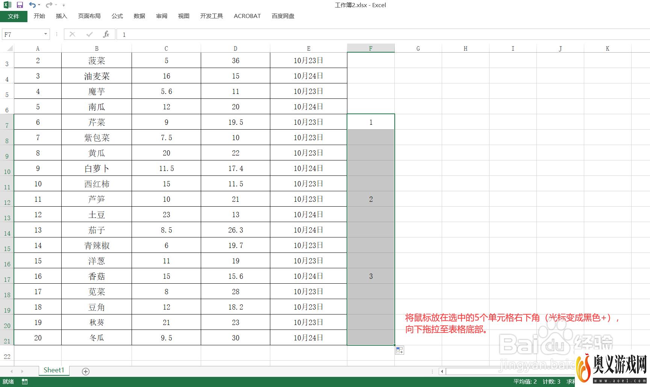Select column G header
The height and width of the screenshot is (387, 650).
coord(418,48)
